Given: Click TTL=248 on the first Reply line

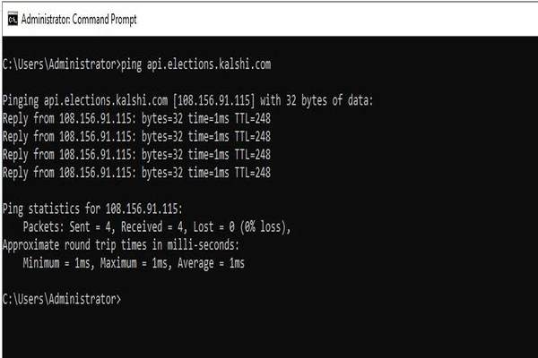Looking at the screenshot, I should (x=253, y=118).
